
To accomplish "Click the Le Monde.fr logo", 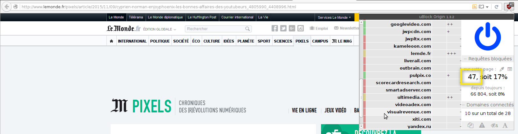I will coord(123,29).
